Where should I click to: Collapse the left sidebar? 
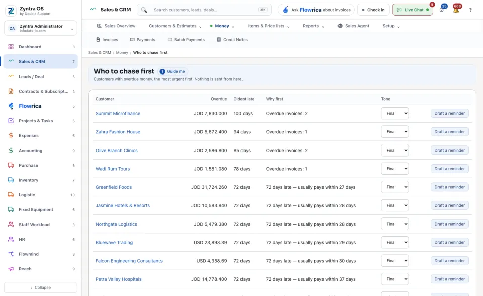tap(41, 287)
